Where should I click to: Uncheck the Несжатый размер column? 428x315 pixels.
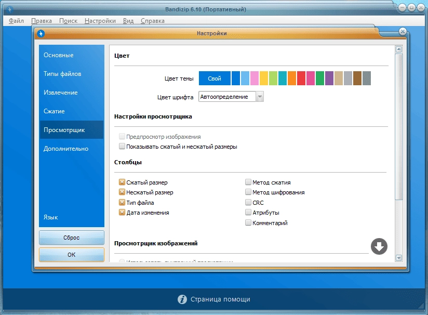pyautogui.click(x=122, y=192)
